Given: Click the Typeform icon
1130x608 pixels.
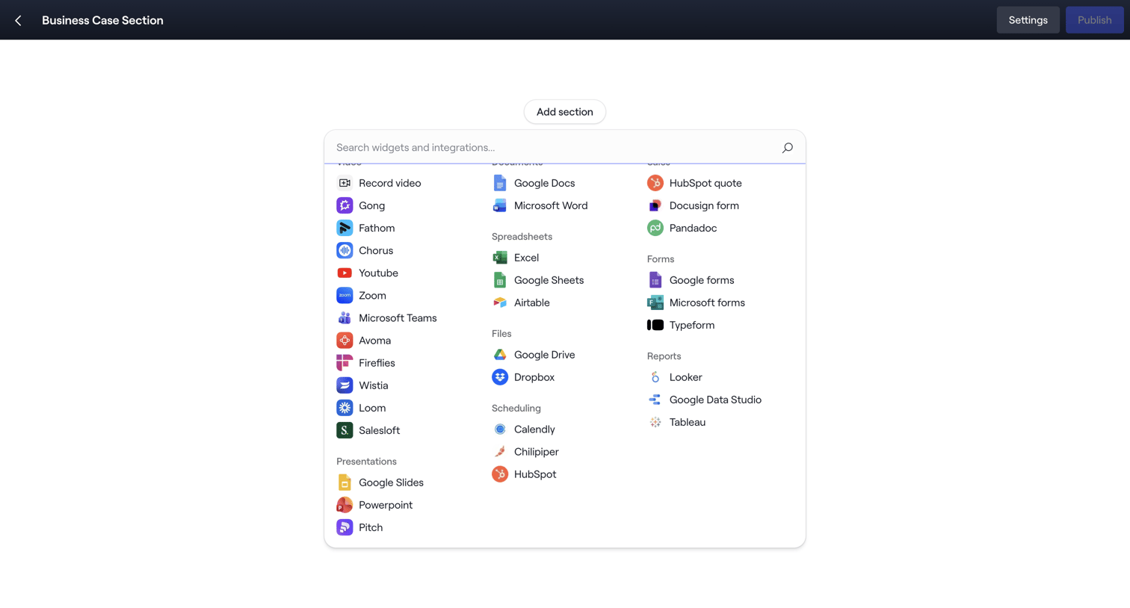Looking at the screenshot, I should [x=655, y=325].
